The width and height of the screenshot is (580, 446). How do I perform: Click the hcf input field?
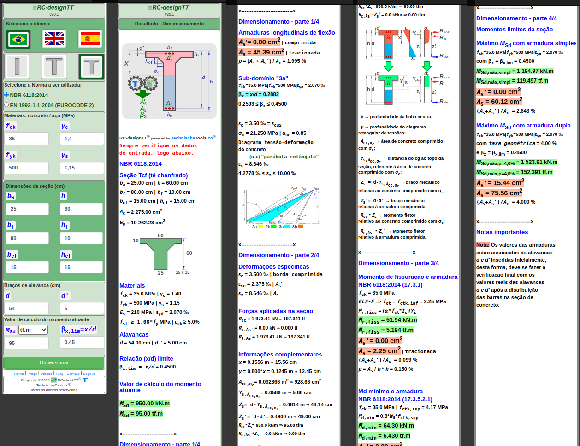81,267
